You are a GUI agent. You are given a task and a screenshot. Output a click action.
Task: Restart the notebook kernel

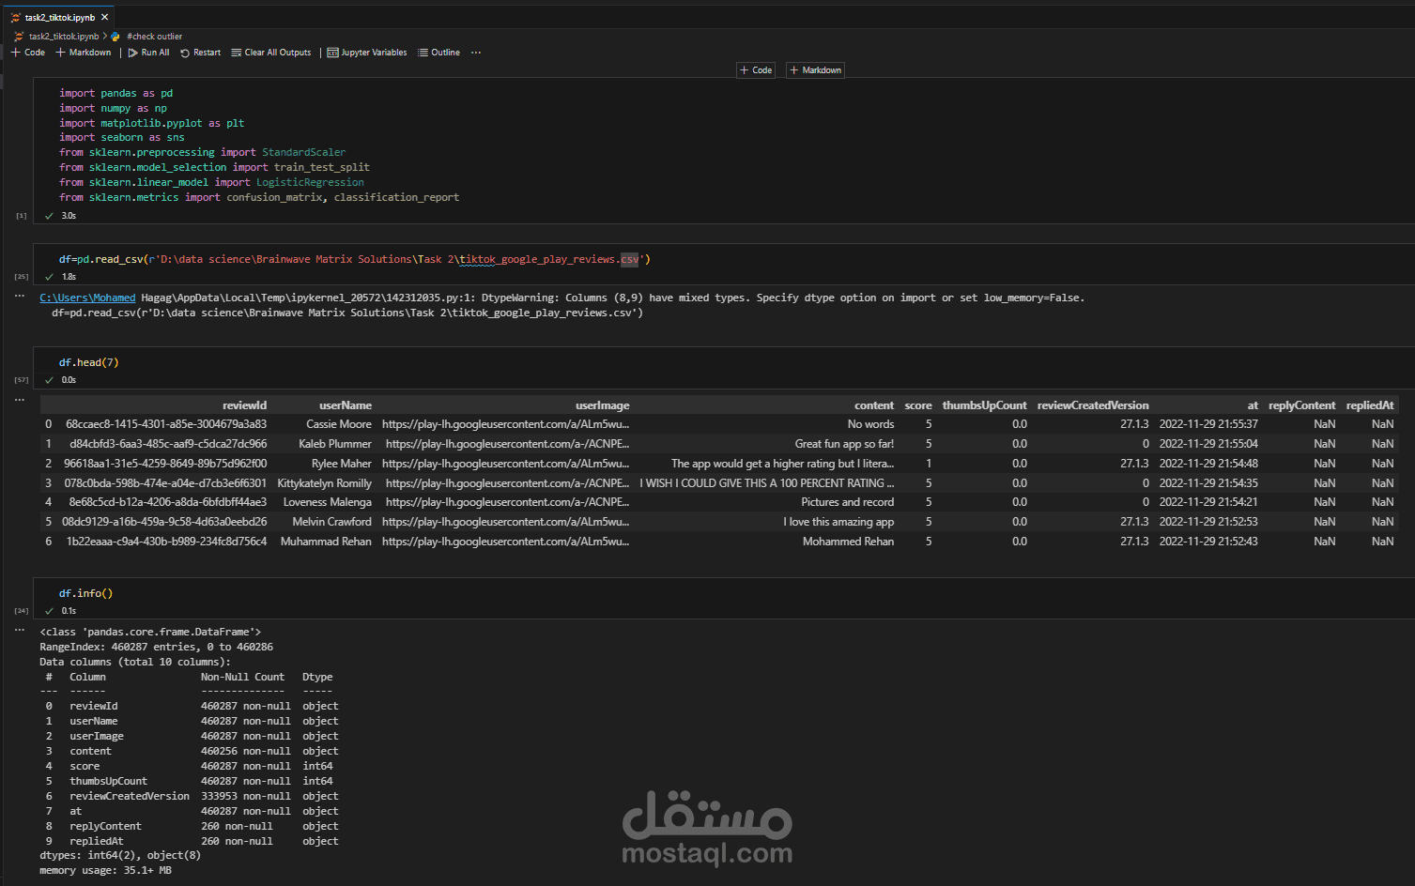coord(200,53)
